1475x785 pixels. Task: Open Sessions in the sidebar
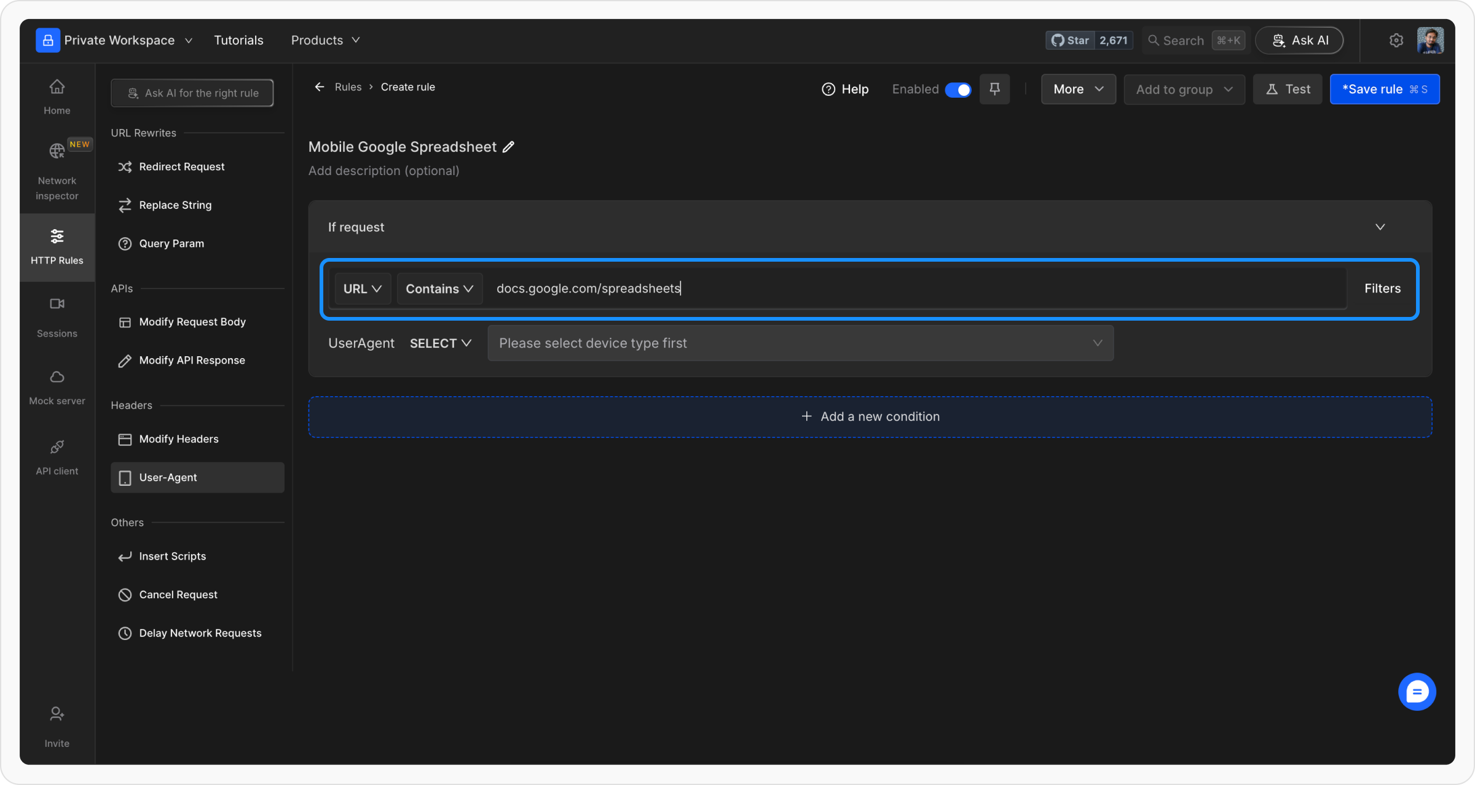(57, 317)
